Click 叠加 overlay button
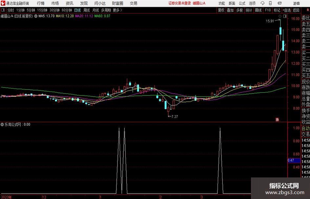This screenshot has width=310, height=199. 230,10
